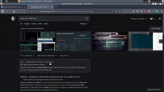Open page actions three-dot menu
164x92 pixels.
(113, 11)
